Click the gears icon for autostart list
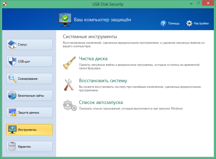Viewport: 216px width, 159px height. [70, 106]
